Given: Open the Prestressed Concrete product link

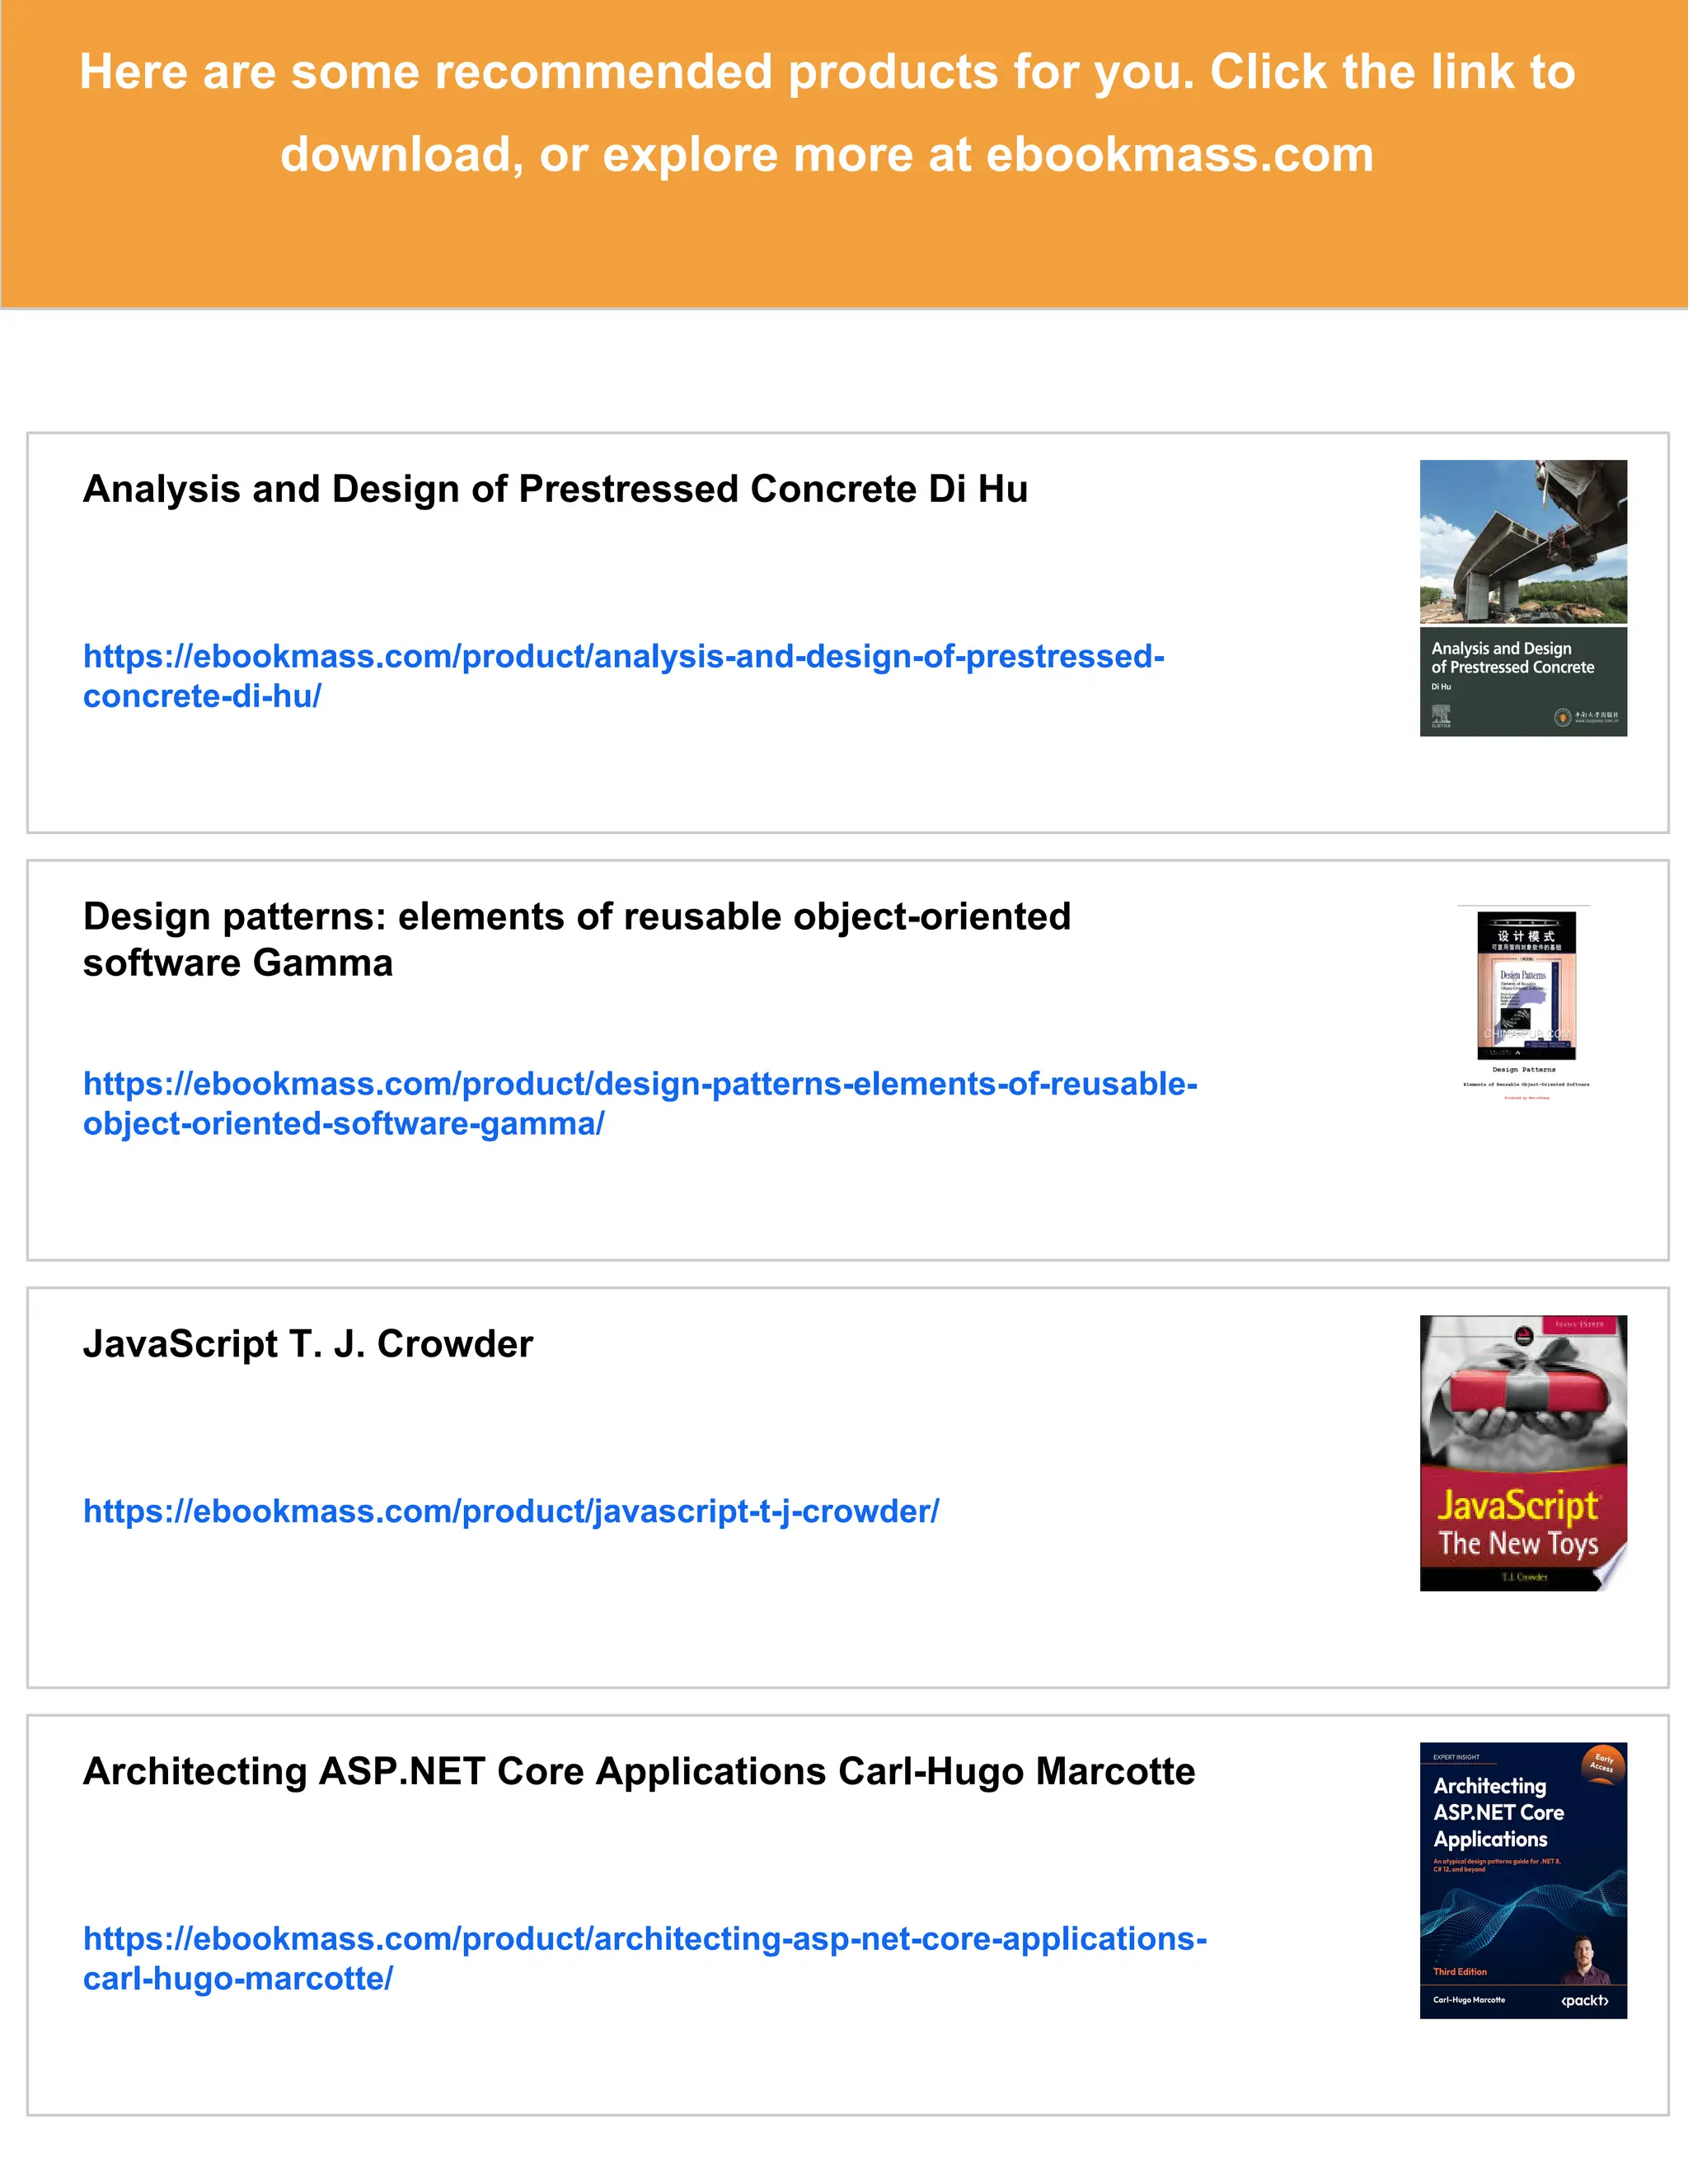Looking at the screenshot, I should 623,657.
